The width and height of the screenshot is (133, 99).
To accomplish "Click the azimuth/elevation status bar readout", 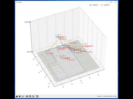I will (107, 96).
